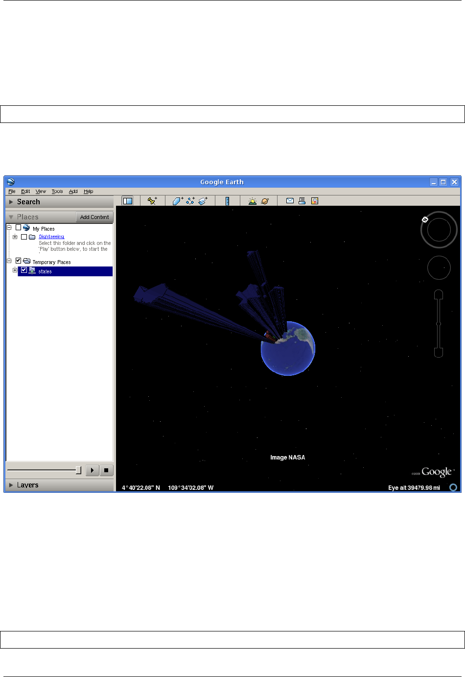This screenshot has width=465, height=677.
Task: Open the Tools menu
Action: point(57,192)
